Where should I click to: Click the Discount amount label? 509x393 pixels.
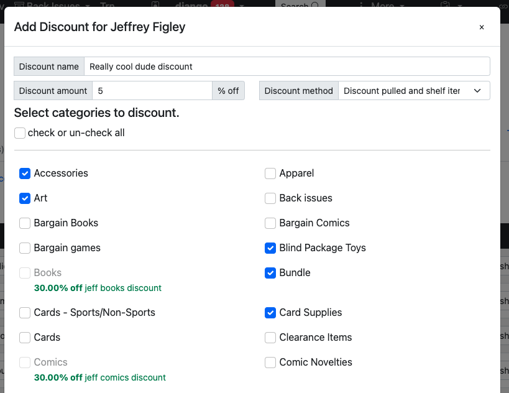[53, 91]
